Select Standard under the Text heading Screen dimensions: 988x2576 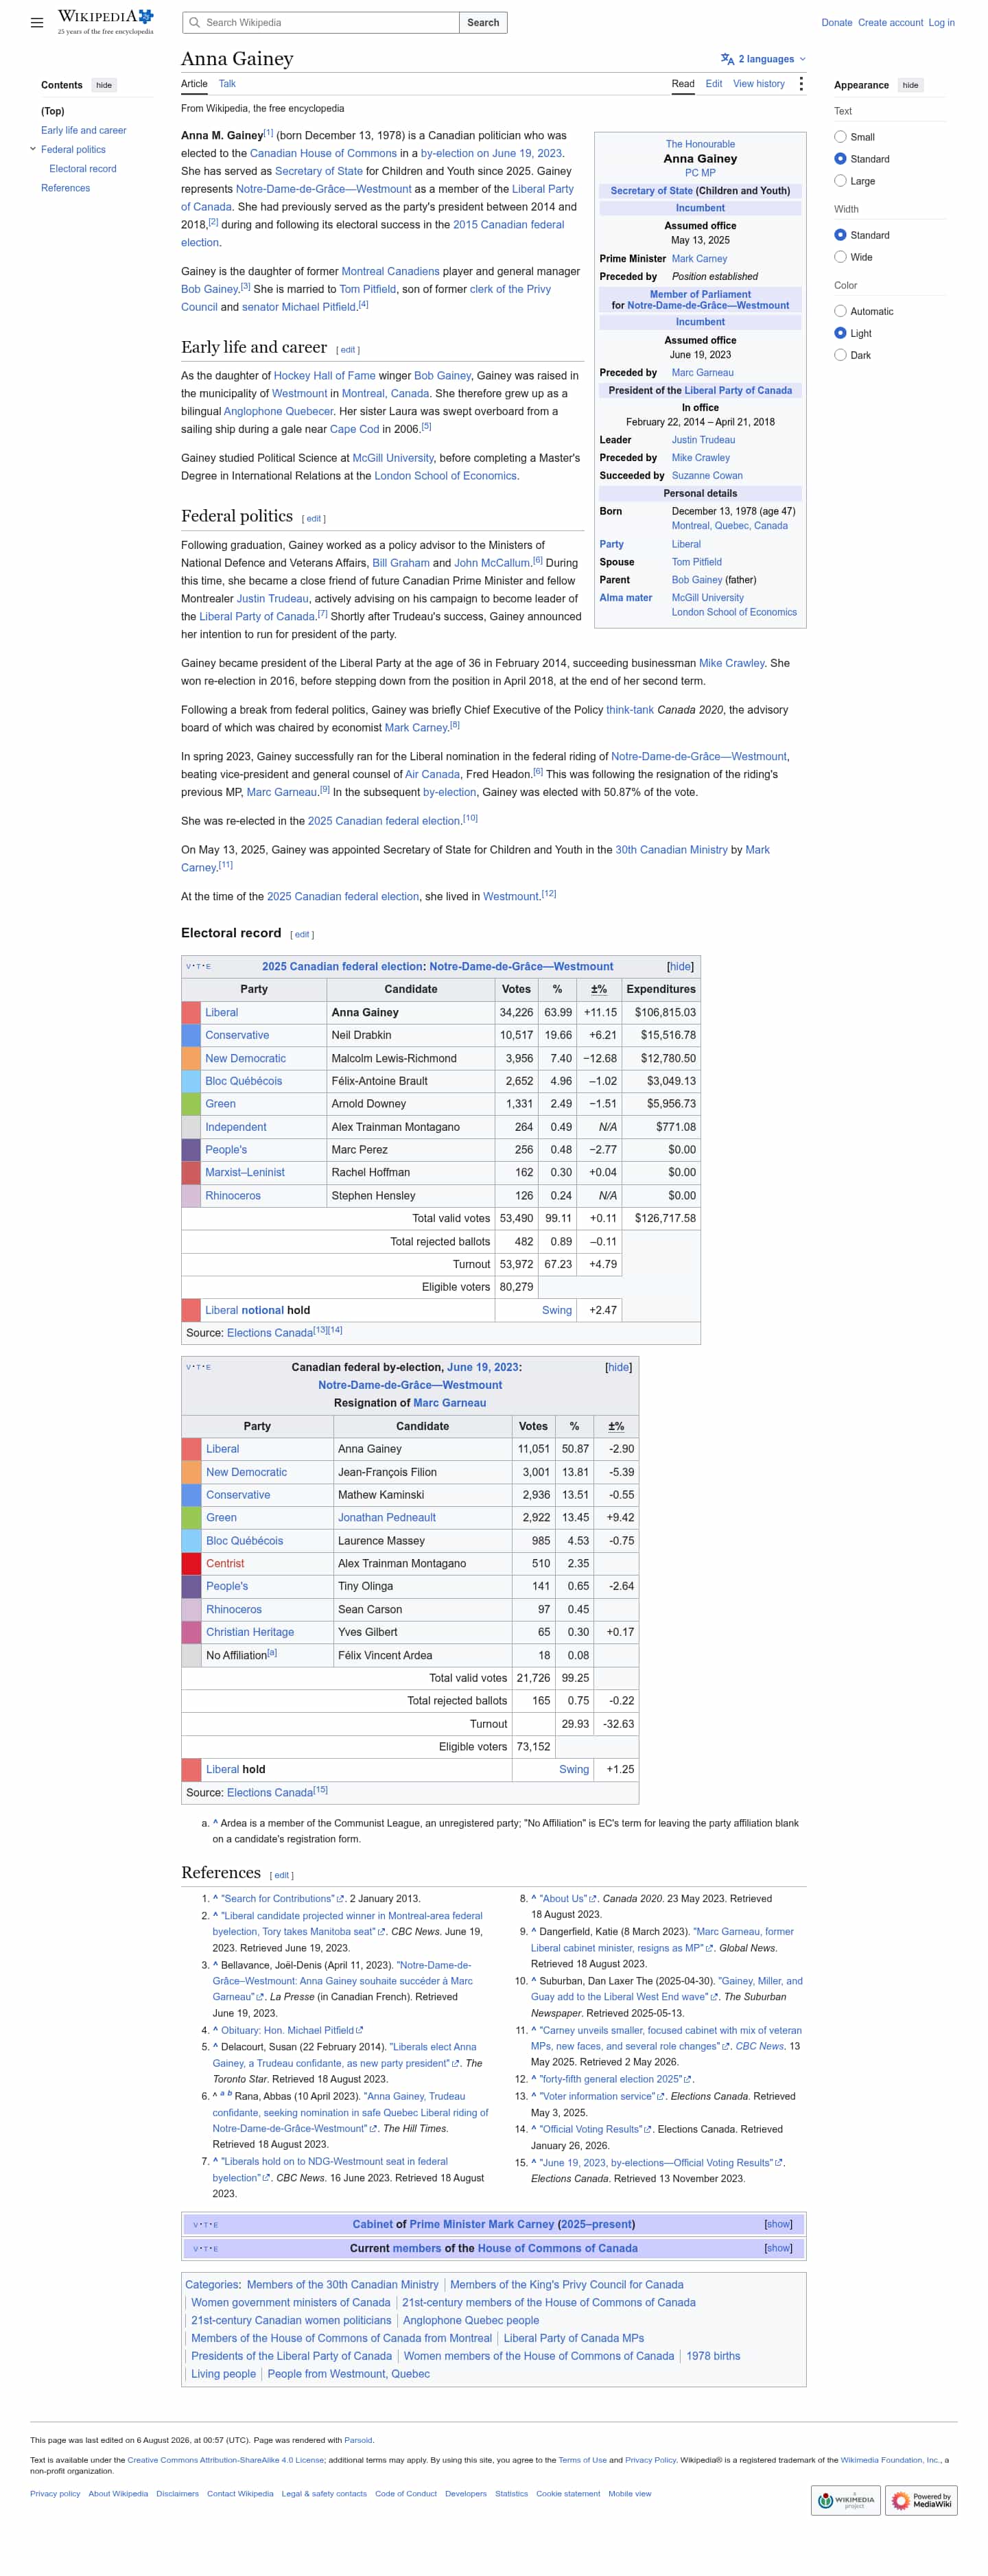(840, 159)
